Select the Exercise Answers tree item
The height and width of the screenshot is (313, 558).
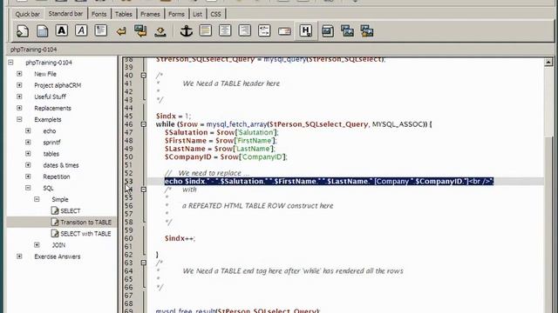pos(58,256)
